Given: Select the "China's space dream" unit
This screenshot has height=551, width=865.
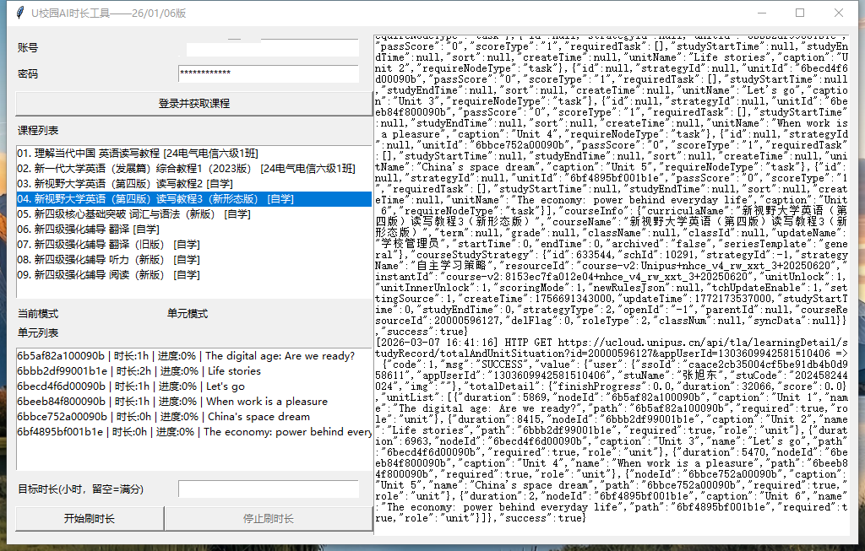Looking at the screenshot, I should [x=166, y=416].
